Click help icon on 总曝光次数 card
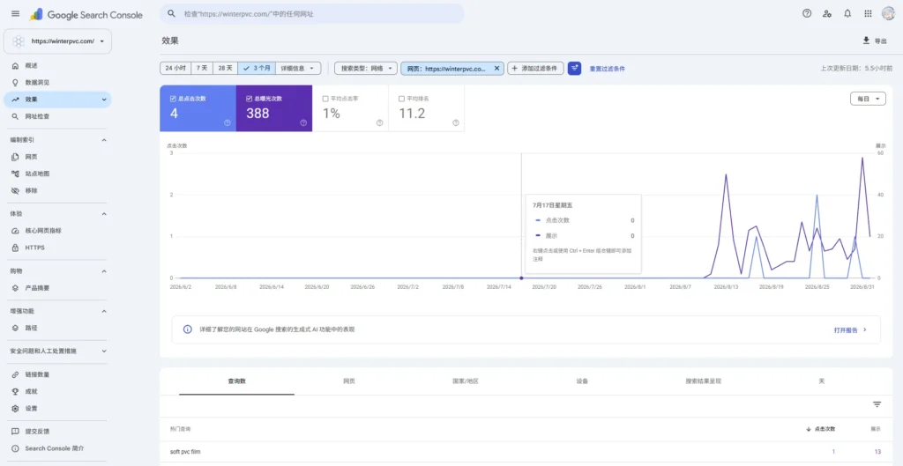 [303, 122]
